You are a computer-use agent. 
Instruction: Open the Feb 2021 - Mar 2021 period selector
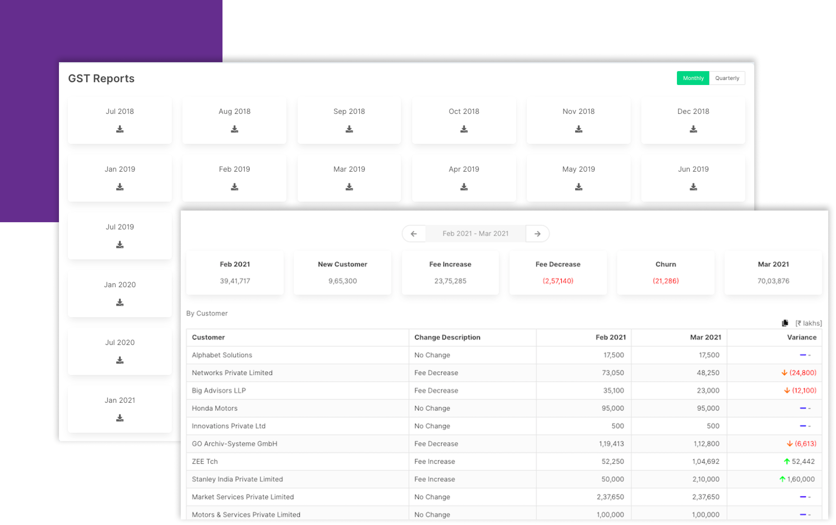point(475,234)
